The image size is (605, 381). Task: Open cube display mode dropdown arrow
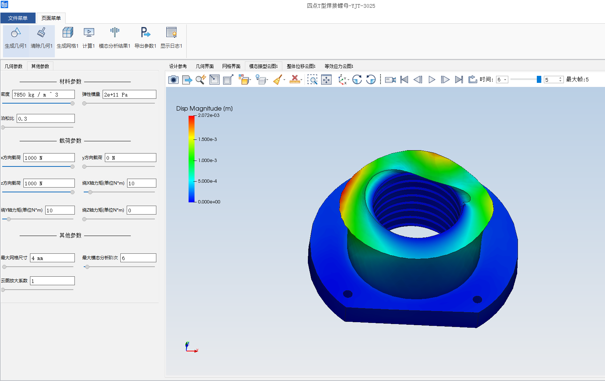(250, 80)
